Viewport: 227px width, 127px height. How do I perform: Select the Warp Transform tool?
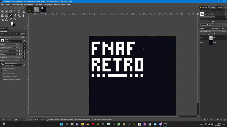click(x=2, y=15)
